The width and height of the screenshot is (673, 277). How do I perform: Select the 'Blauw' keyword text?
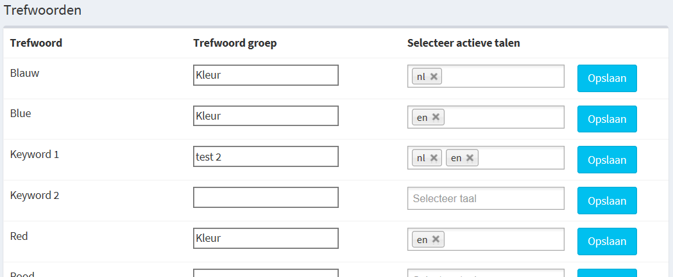click(24, 73)
